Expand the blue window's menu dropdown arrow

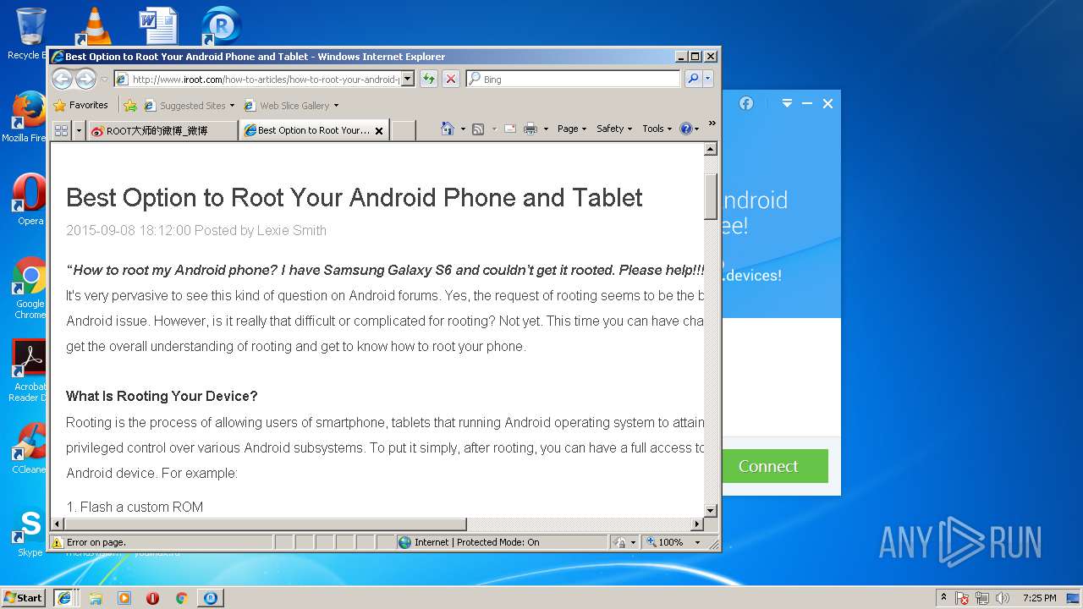(x=787, y=103)
